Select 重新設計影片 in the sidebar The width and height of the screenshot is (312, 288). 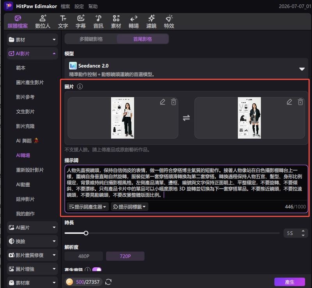(x=30, y=170)
